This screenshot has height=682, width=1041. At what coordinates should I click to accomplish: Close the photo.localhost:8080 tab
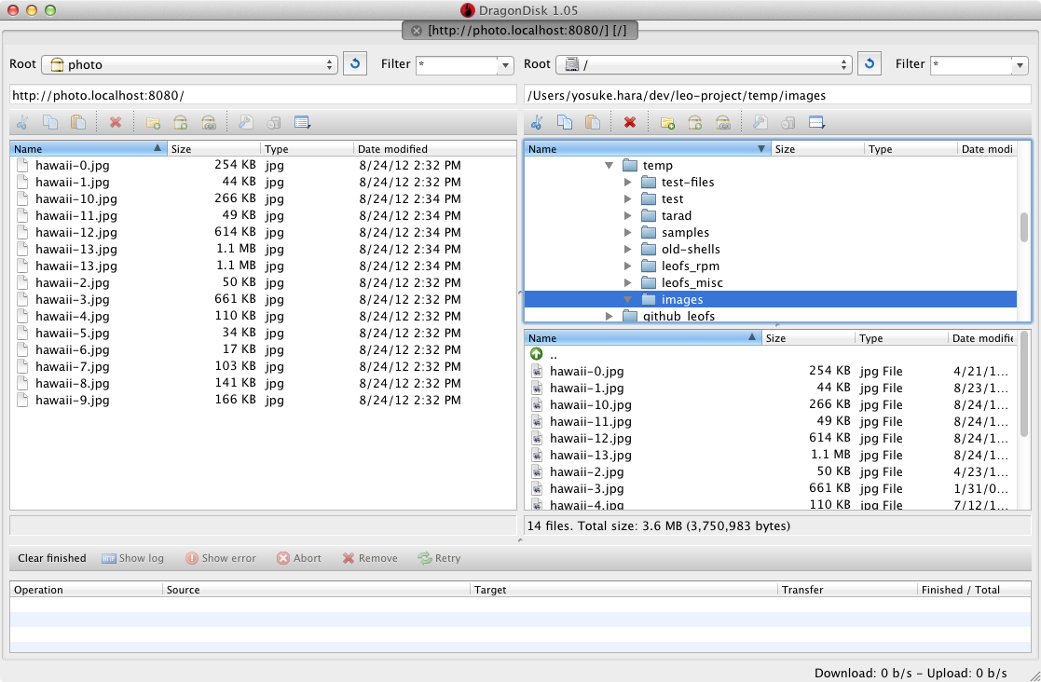pos(417,31)
